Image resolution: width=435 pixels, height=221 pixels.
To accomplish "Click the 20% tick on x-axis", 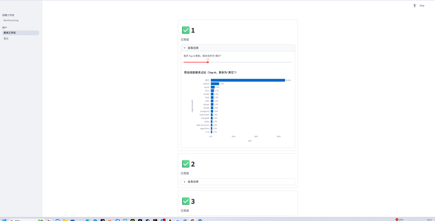I will pos(234,136).
